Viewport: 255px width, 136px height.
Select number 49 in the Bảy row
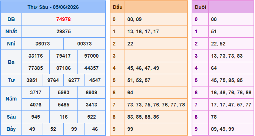coord(32,129)
